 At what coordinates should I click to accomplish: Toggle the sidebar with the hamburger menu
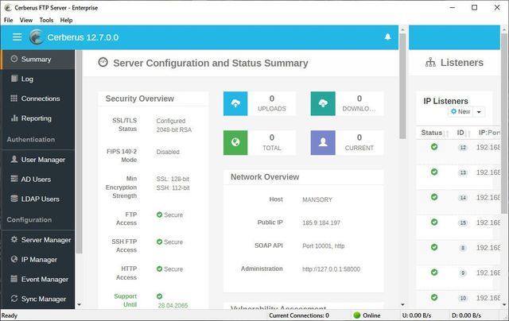click(17, 37)
